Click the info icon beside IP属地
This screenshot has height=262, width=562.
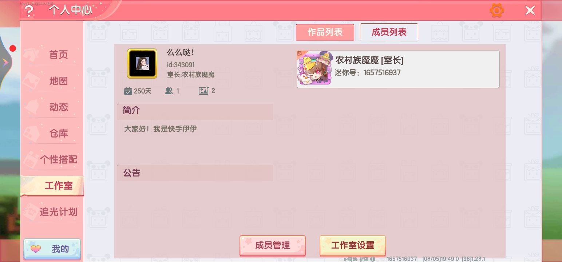pos(373,259)
